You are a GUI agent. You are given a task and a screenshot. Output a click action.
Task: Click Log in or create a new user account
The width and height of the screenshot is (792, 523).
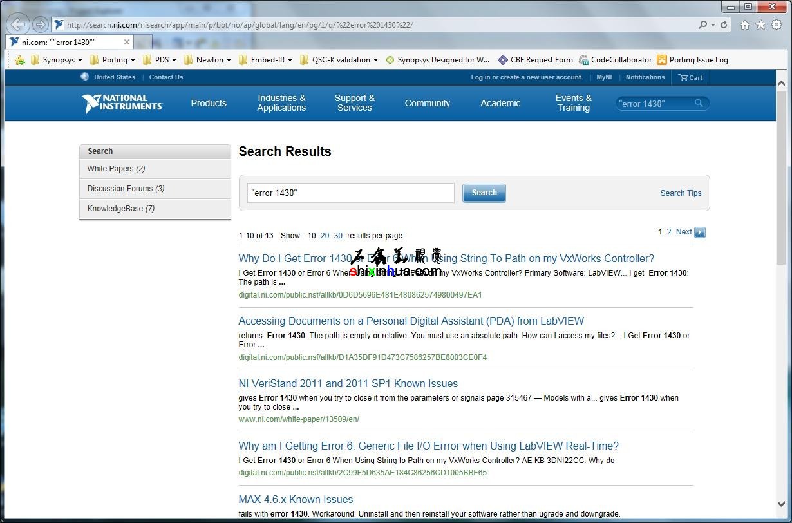pyautogui.click(x=527, y=77)
